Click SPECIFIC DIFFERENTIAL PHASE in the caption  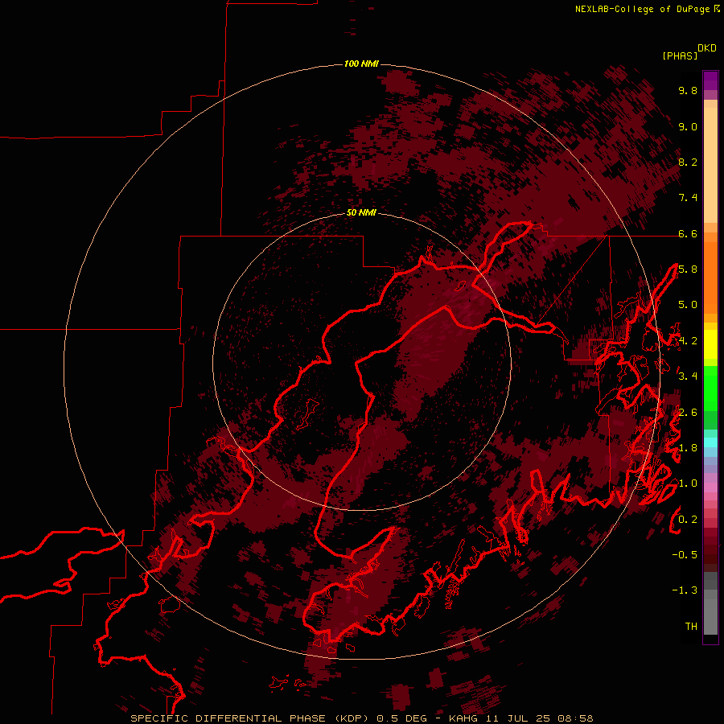pyautogui.click(x=228, y=718)
